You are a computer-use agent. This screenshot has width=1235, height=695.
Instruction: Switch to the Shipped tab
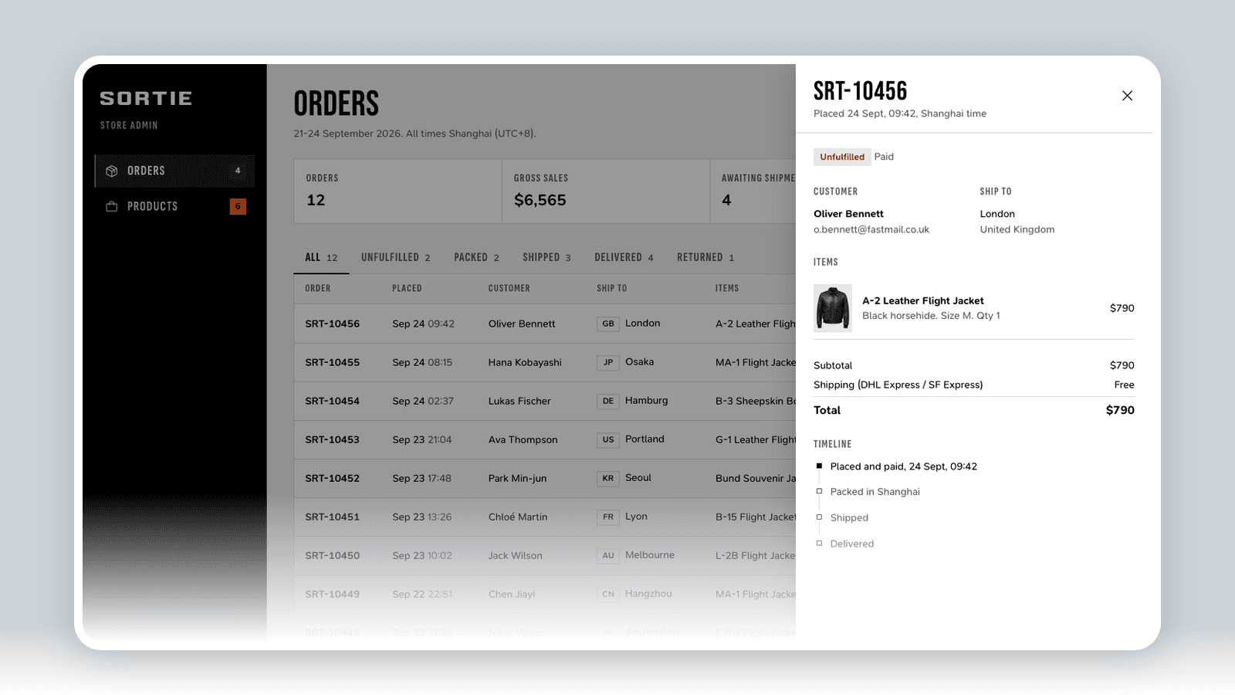[546, 257]
